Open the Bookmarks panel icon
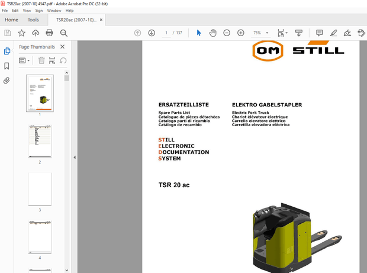 coord(7,66)
